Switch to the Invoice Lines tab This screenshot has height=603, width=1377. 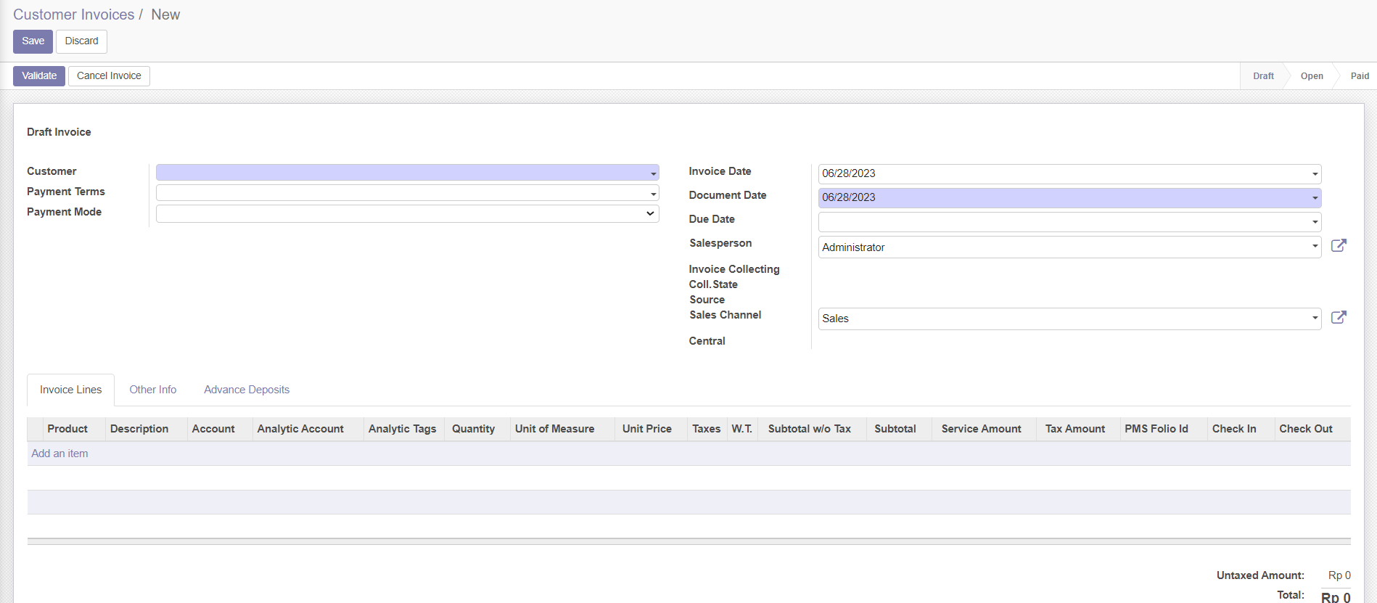70,390
